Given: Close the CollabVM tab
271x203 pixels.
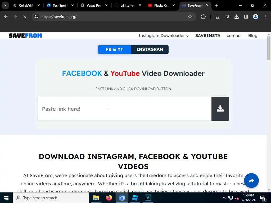Looking at the screenshot, I should (x=39, y=5).
